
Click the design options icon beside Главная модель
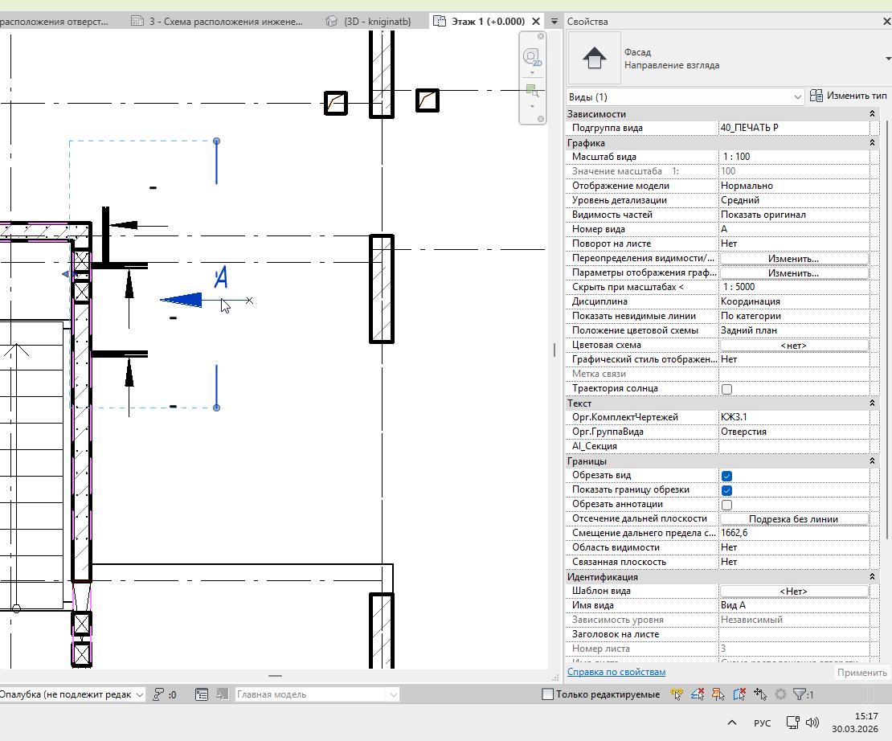202,694
